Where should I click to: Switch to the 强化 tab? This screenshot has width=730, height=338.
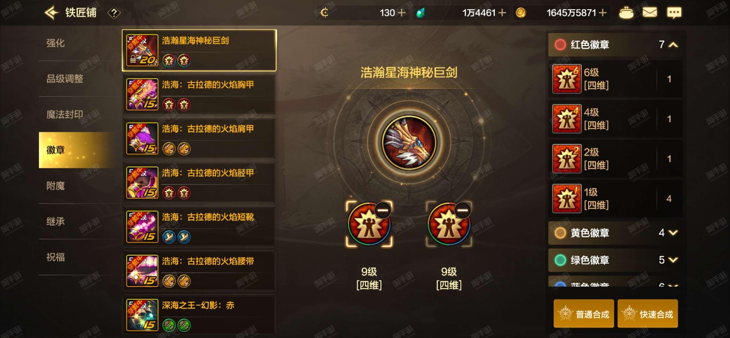[56, 43]
